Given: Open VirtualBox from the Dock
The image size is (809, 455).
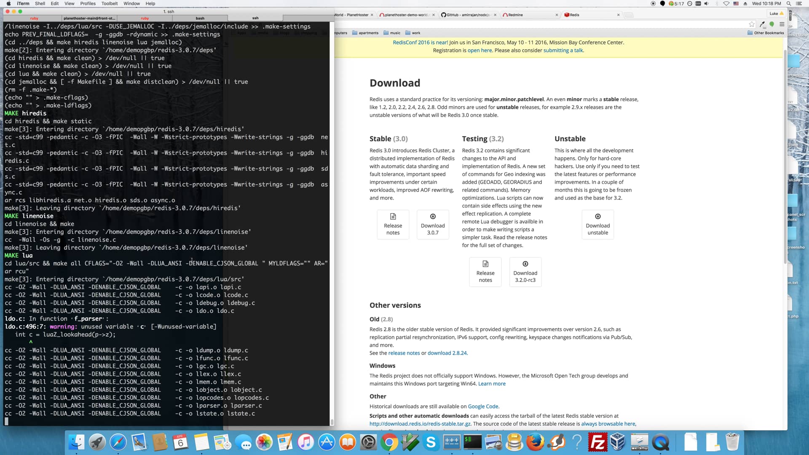Looking at the screenshot, I should 618,442.
